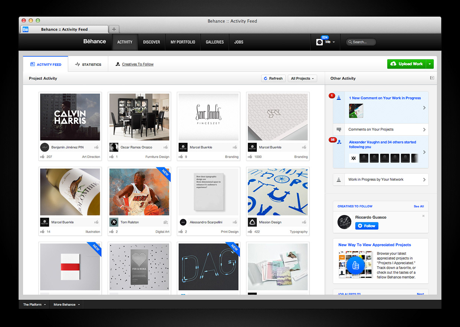Open the Calvin Harris project thumbnail
460x327 pixels.
coord(70,117)
